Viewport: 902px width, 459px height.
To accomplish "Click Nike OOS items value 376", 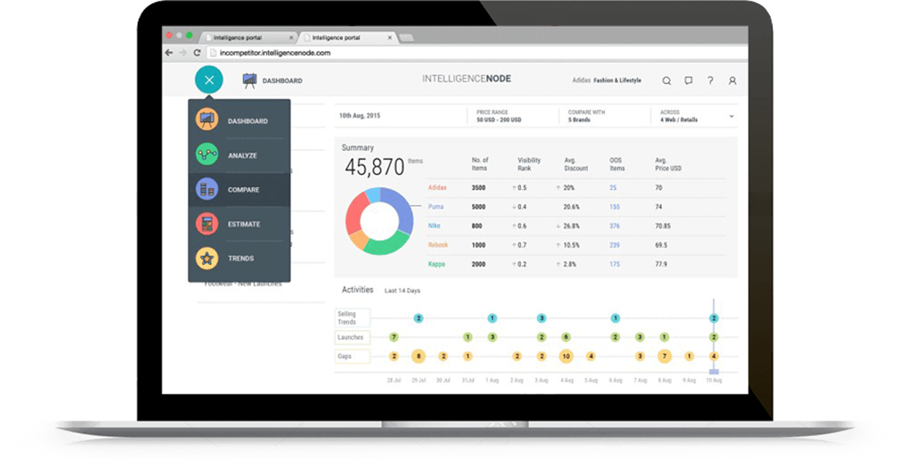I will click(614, 226).
